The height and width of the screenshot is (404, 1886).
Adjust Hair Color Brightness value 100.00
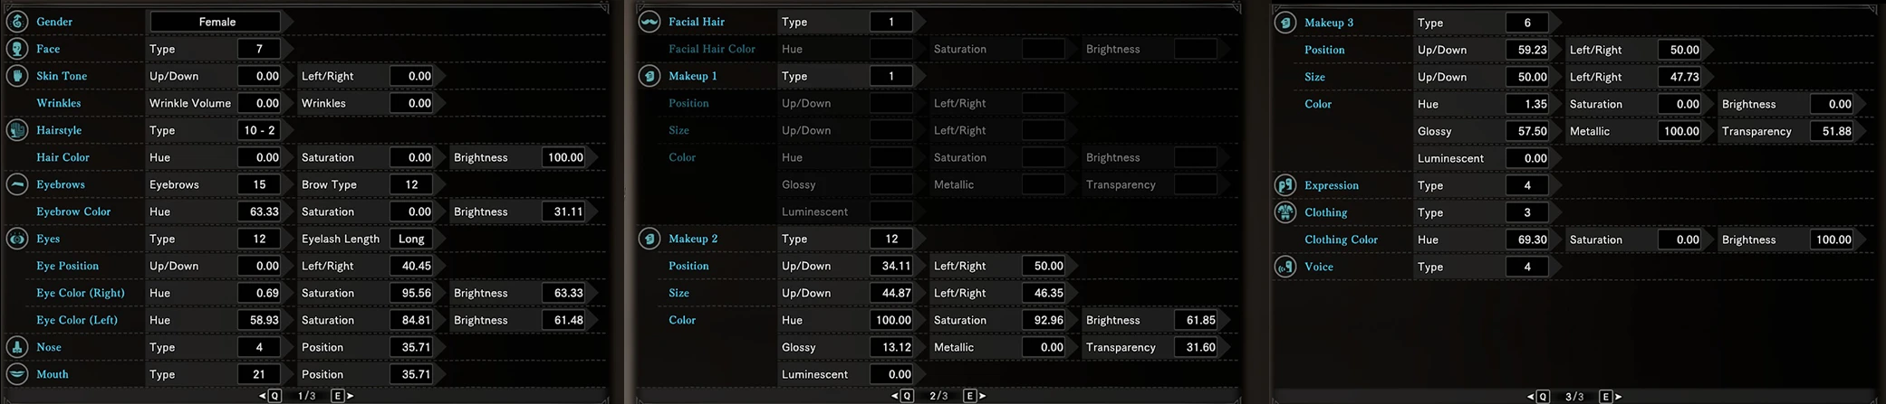pyautogui.click(x=563, y=157)
